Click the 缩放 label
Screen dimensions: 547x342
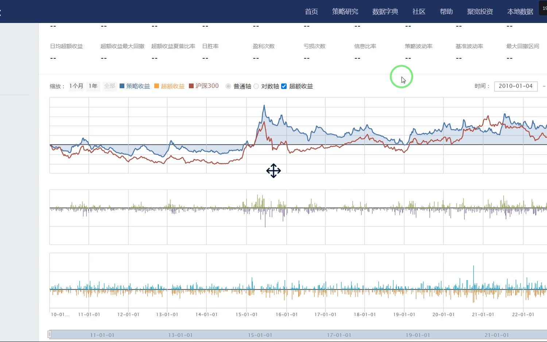click(x=57, y=86)
